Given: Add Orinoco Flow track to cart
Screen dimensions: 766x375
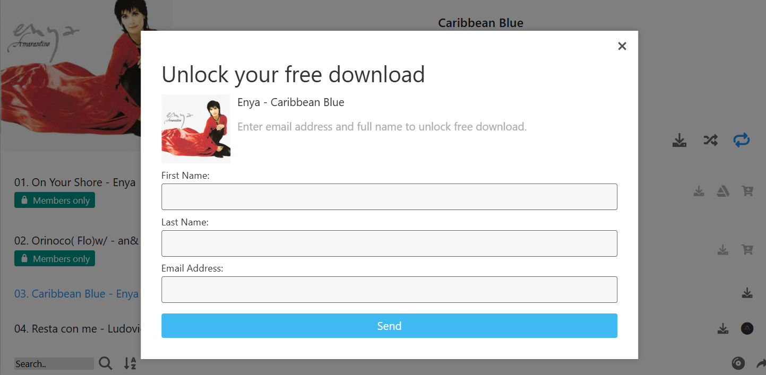Looking at the screenshot, I should (x=747, y=249).
